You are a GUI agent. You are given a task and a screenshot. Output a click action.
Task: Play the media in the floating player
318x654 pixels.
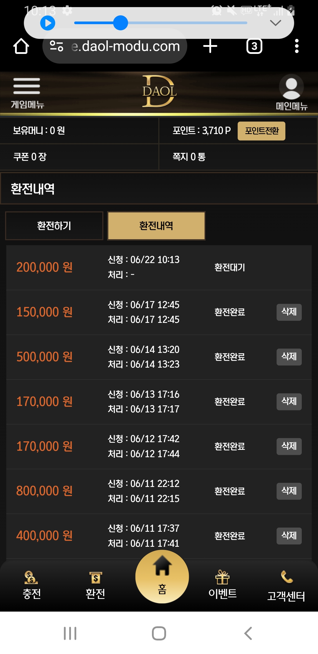48,23
